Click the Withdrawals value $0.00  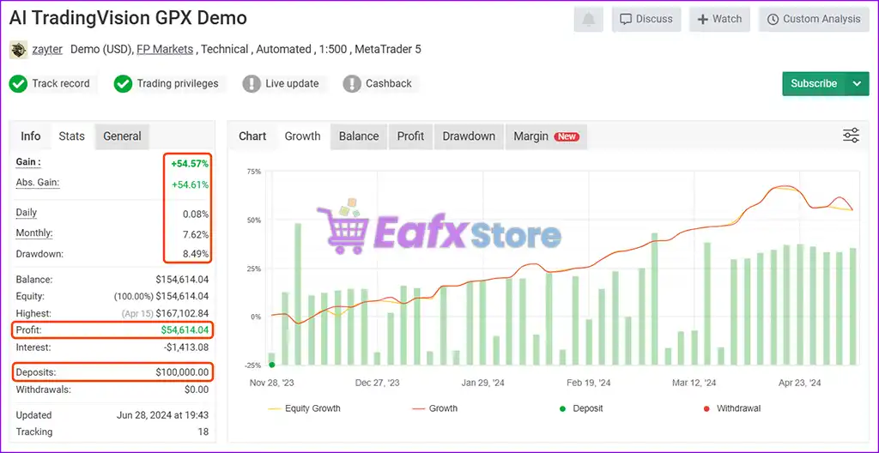click(197, 390)
